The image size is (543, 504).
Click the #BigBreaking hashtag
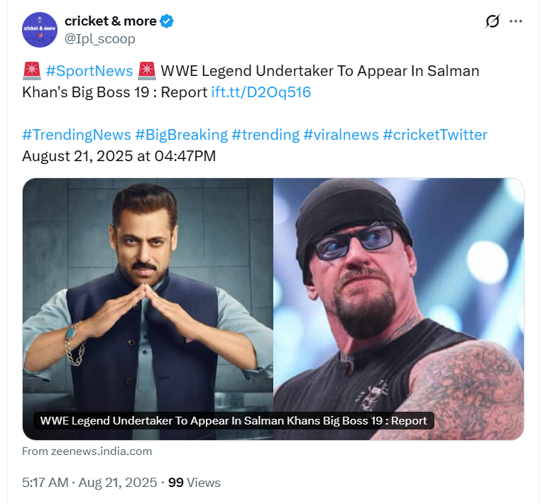(x=182, y=135)
